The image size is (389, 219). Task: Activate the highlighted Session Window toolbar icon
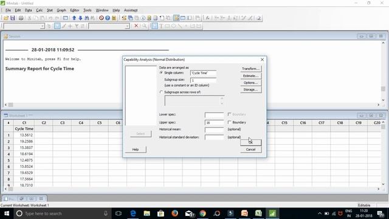coord(176,18)
